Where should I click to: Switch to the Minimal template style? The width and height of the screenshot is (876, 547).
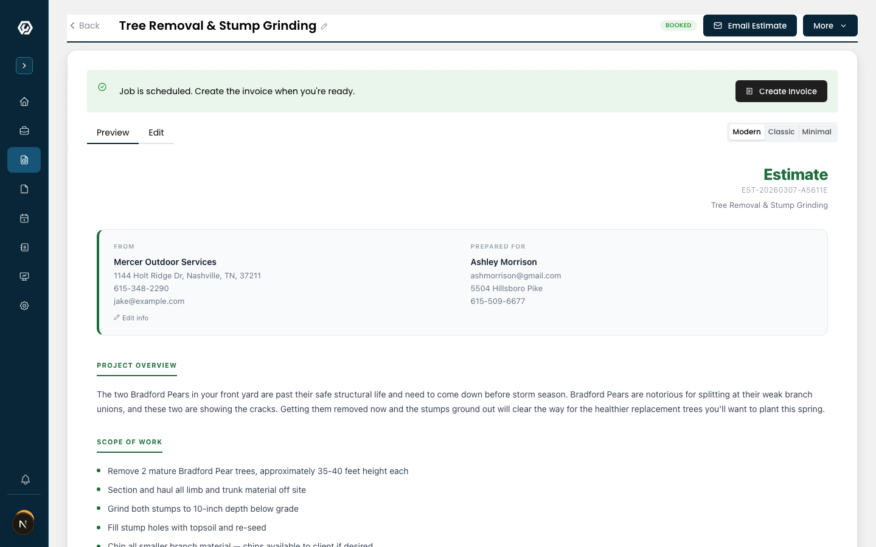pyautogui.click(x=816, y=132)
